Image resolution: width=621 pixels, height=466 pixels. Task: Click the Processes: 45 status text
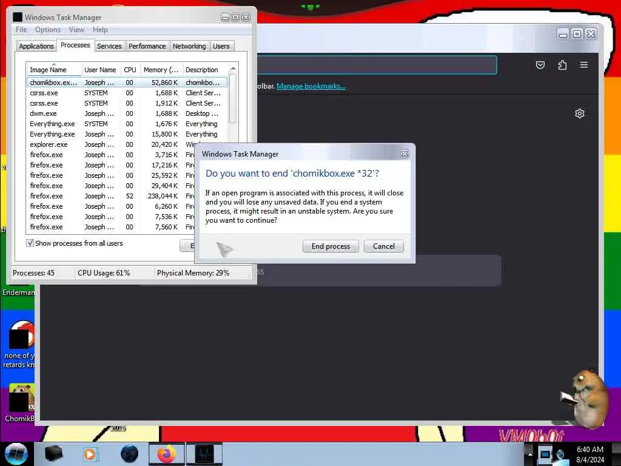[34, 273]
